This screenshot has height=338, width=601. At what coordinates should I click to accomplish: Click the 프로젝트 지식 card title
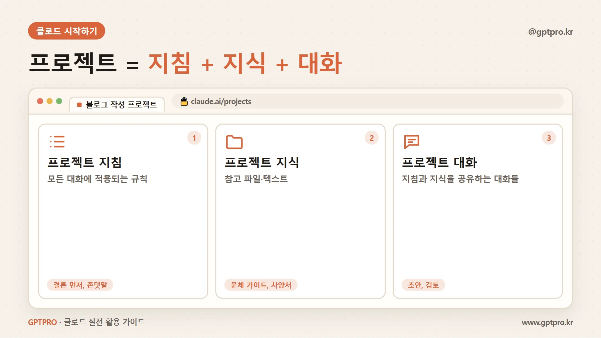[262, 162]
